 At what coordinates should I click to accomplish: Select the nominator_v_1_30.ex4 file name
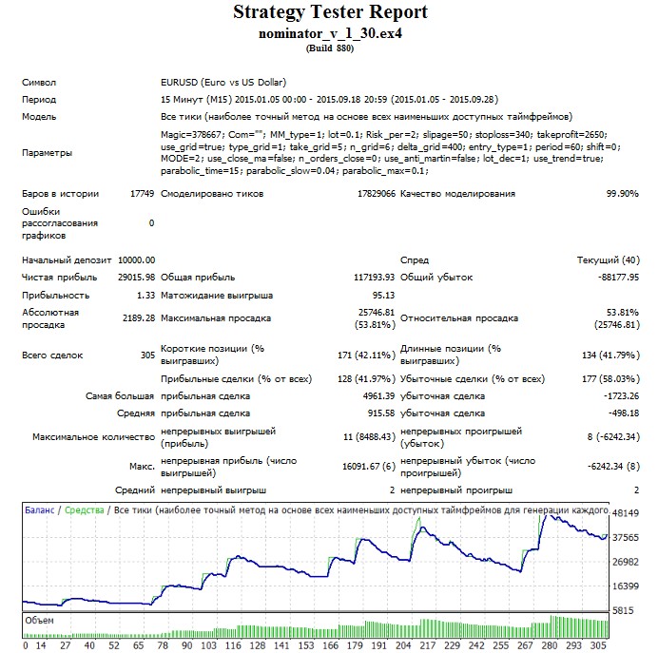tap(330, 33)
